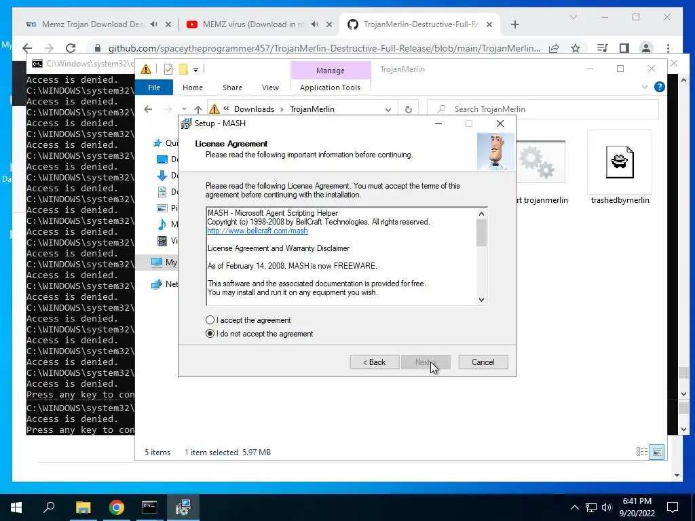This screenshot has width=695, height=521.
Task: Open the customize quick access toolbar dropdown
Action: pos(195,70)
